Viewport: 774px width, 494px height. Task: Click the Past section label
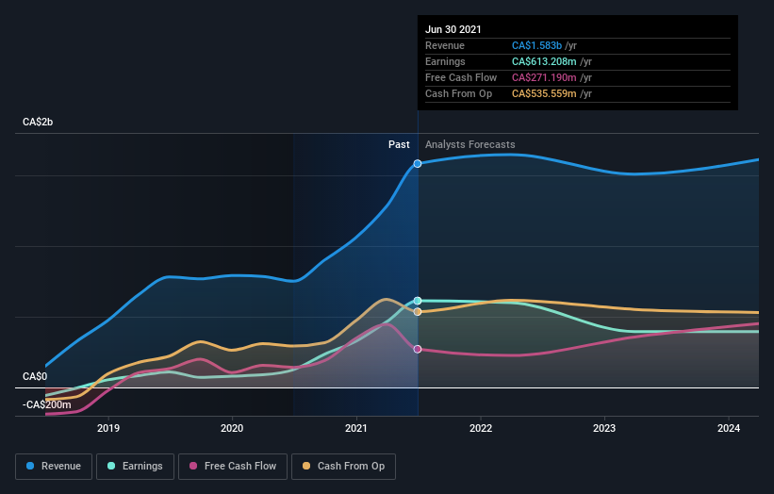coord(399,144)
